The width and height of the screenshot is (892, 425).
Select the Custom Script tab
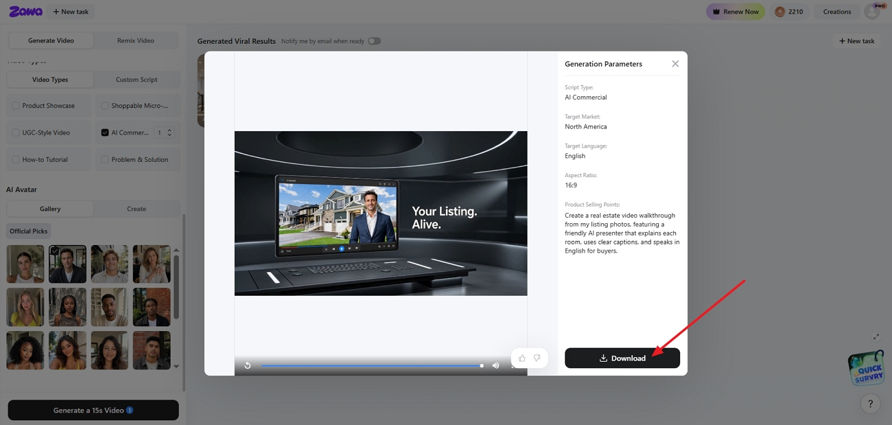coord(137,80)
